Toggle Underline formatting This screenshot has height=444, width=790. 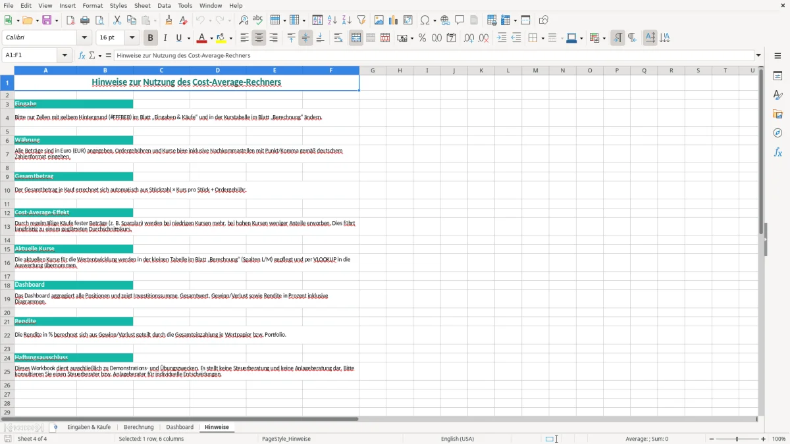[x=179, y=38]
